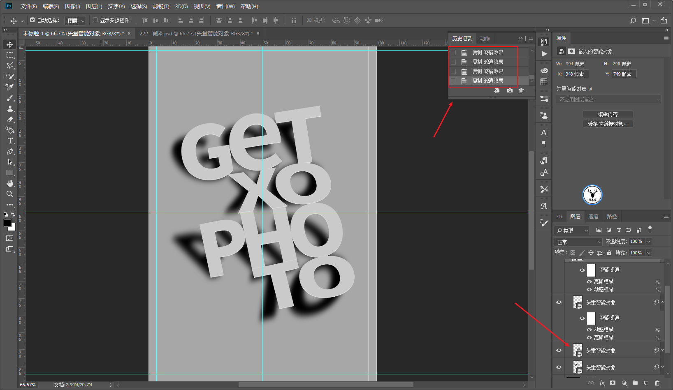
Task: Open the 不透明度 slider dropdown arrow
Action: 649,241
